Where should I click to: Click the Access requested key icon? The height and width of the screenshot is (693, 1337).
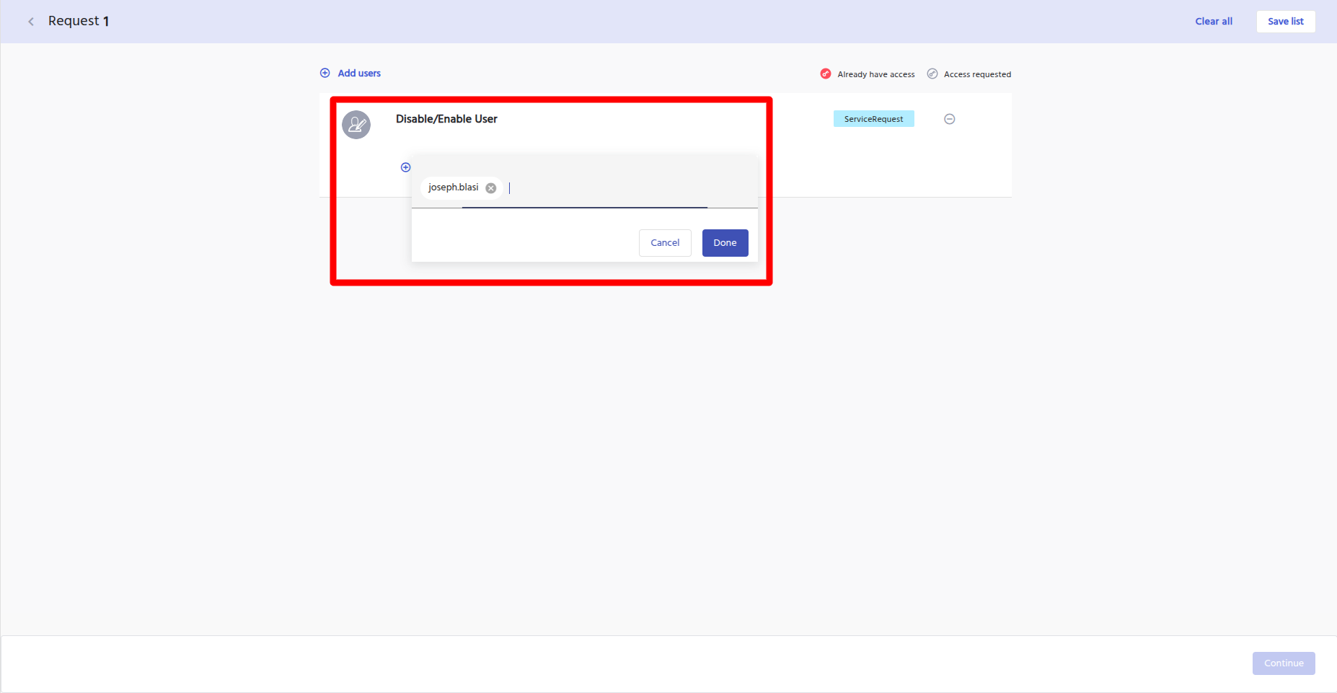932,74
